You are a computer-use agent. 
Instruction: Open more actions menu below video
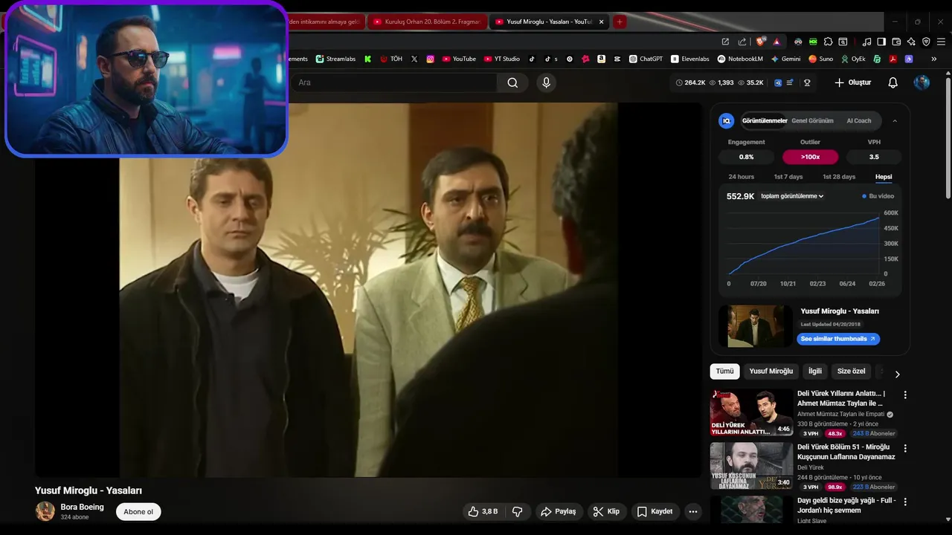(693, 511)
